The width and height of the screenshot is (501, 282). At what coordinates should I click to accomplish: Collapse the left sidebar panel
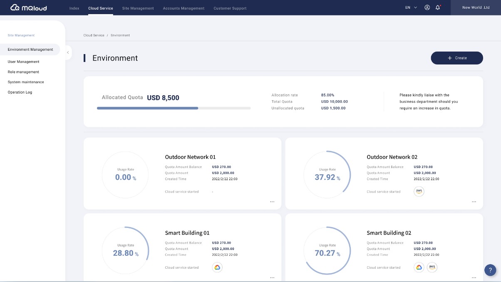[68, 52]
